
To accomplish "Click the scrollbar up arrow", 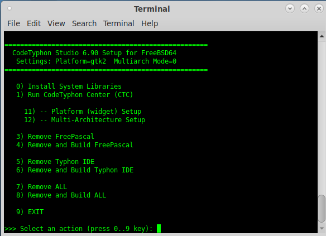I will (x=322, y=36).
